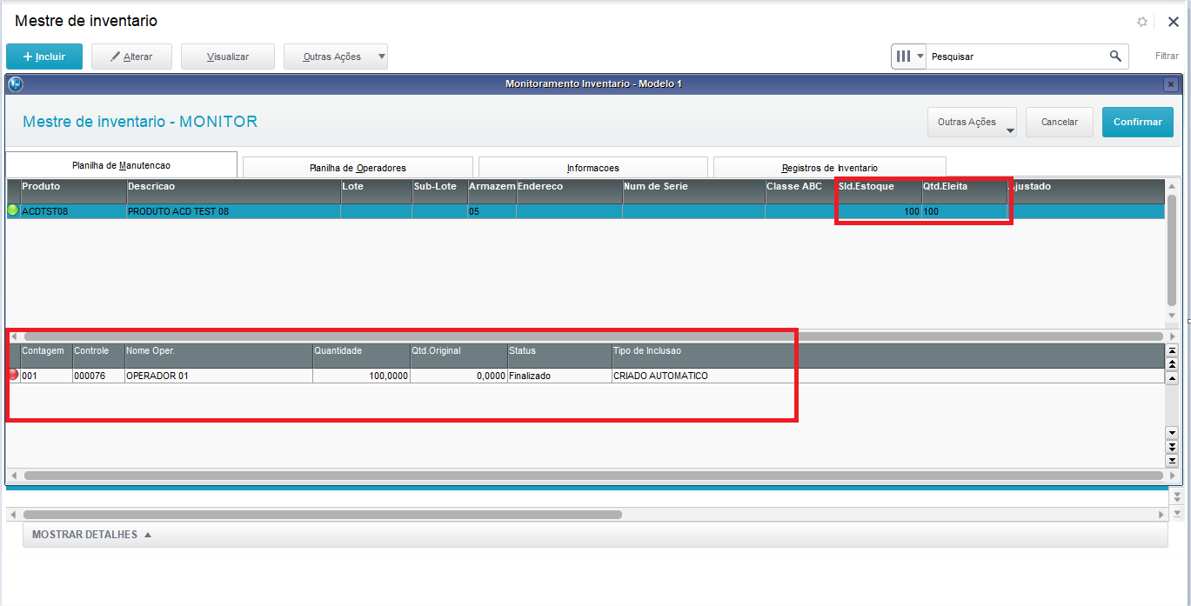Click in the Pesquisar search field
Screen dimensions: 1191x606
1016,56
